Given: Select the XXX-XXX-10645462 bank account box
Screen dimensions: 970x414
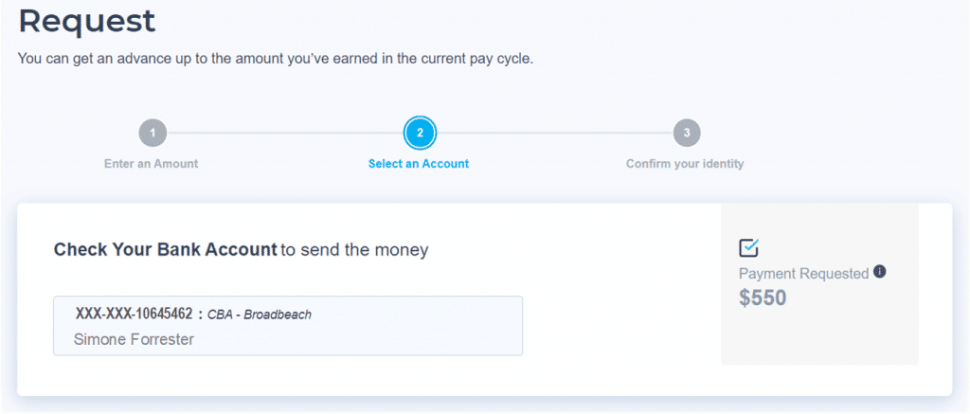Looking at the screenshot, I should click(x=288, y=326).
